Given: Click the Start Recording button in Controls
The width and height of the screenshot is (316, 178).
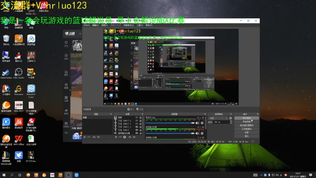Looking at the screenshot, I should tap(246, 122).
